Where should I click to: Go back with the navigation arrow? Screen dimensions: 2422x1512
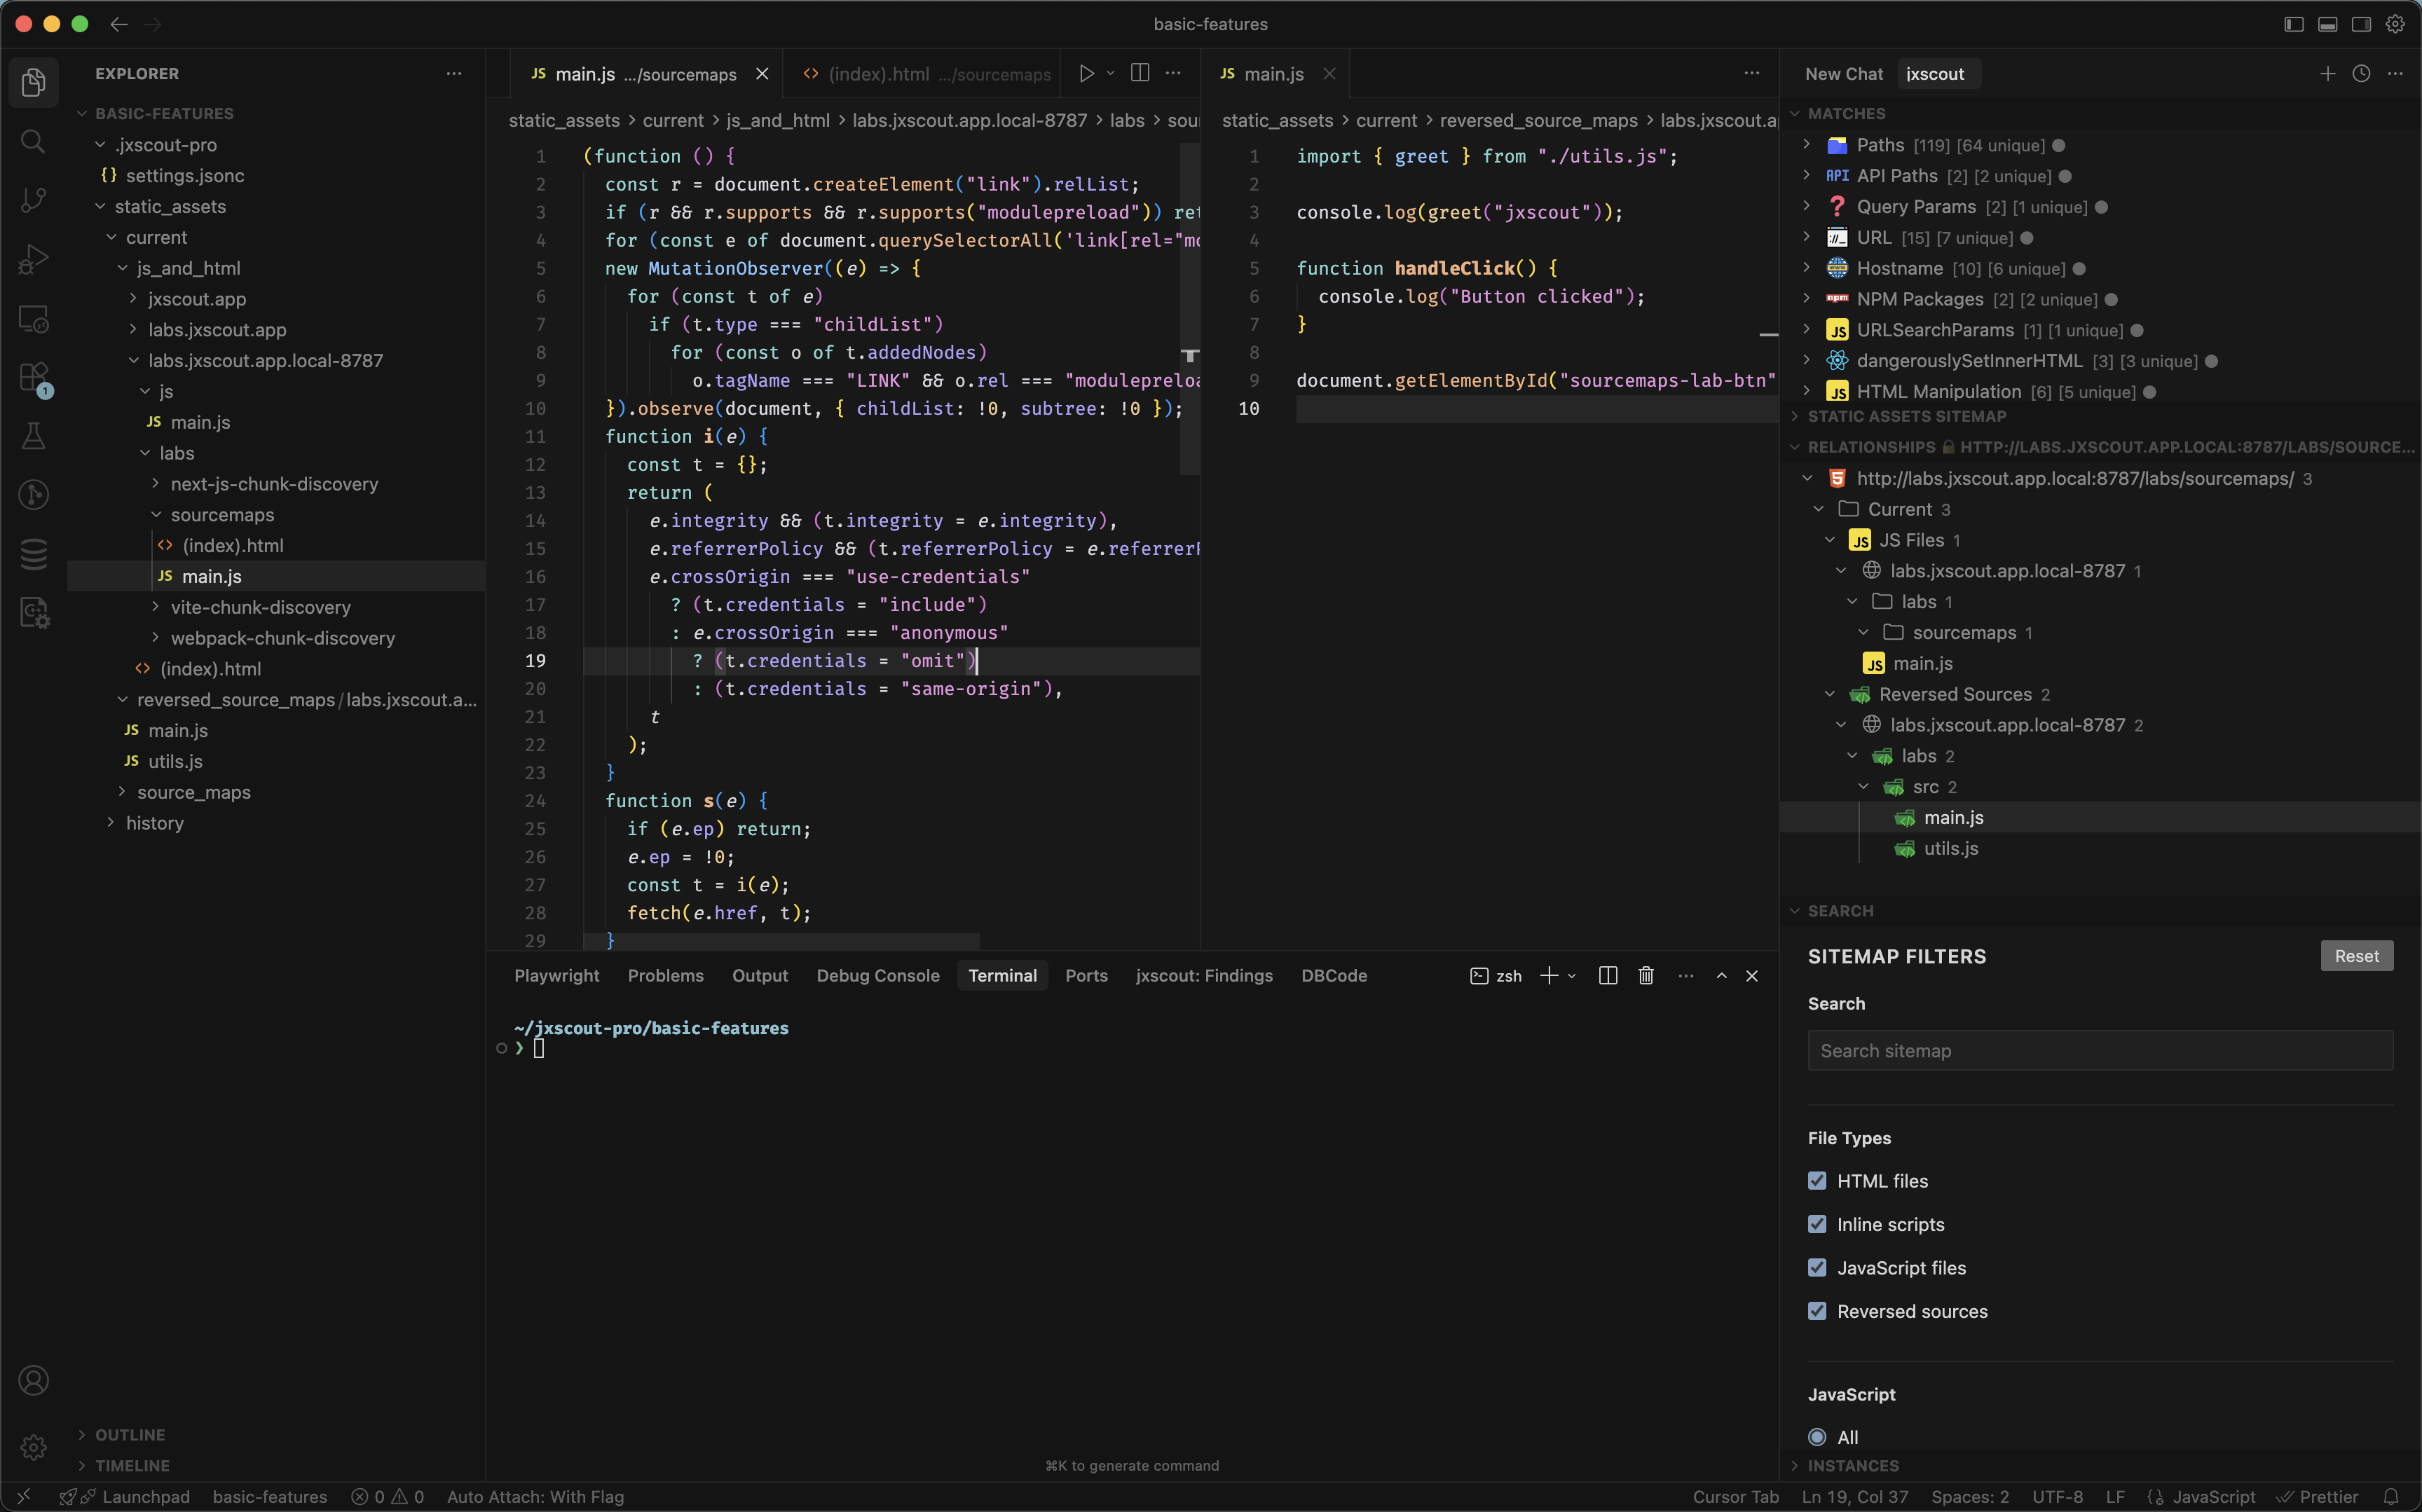[x=119, y=24]
